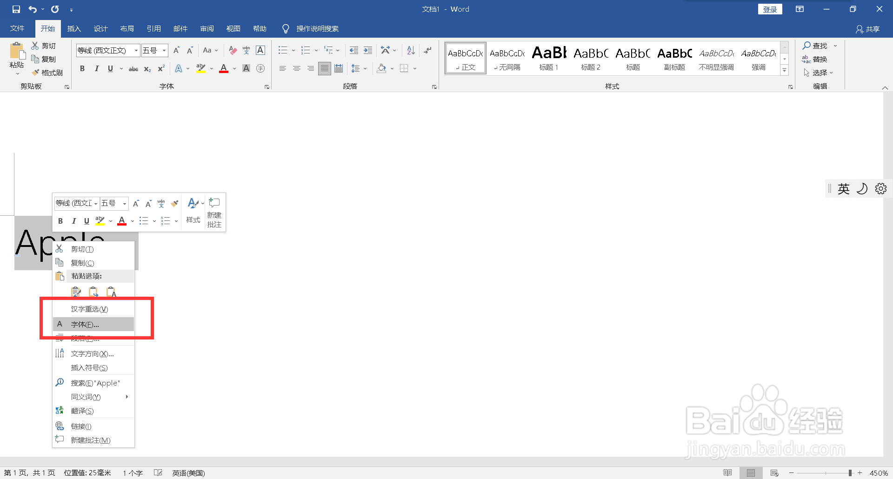The height and width of the screenshot is (479, 893).
Task: Click Show paragraph marks icon
Action: coord(428,50)
